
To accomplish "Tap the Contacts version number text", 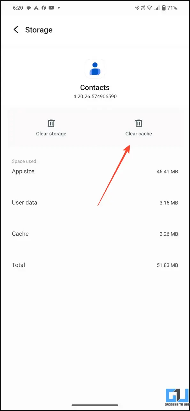I will tap(95, 96).
